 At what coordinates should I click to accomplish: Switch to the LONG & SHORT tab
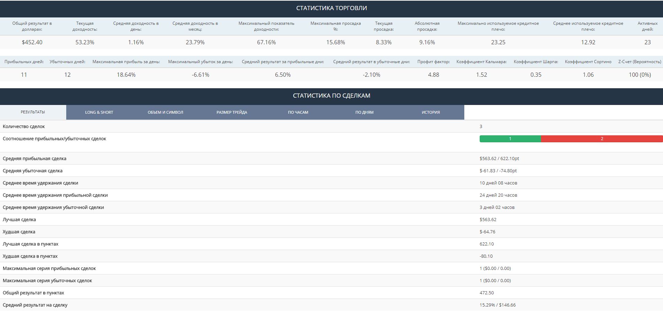point(99,112)
